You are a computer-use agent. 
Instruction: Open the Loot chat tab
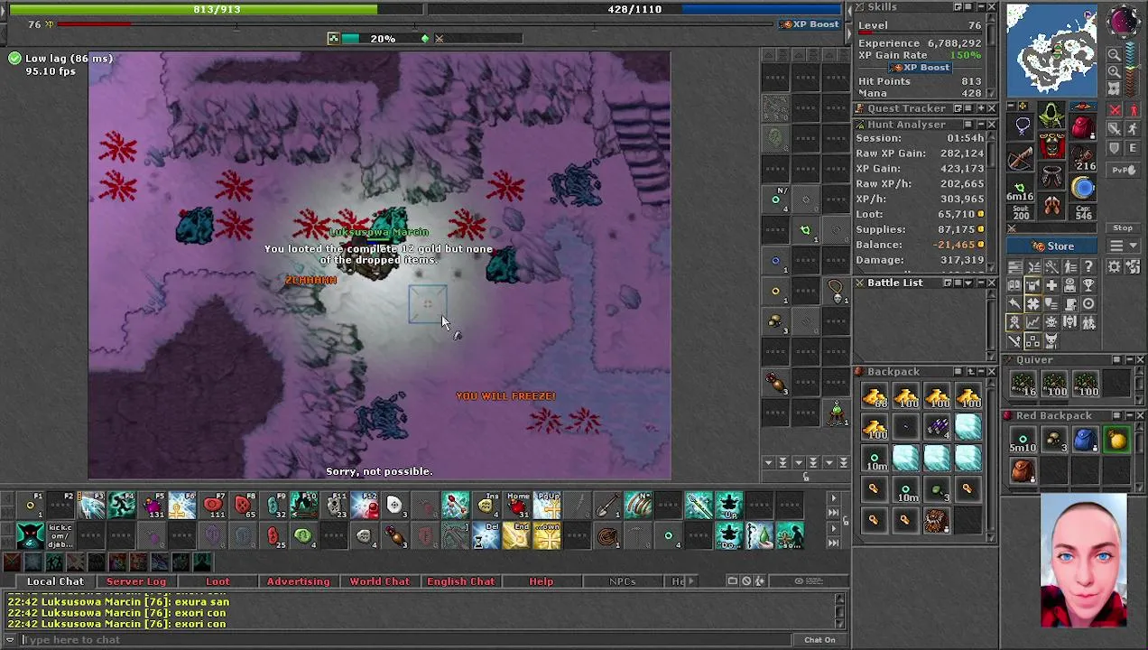pos(218,581)
